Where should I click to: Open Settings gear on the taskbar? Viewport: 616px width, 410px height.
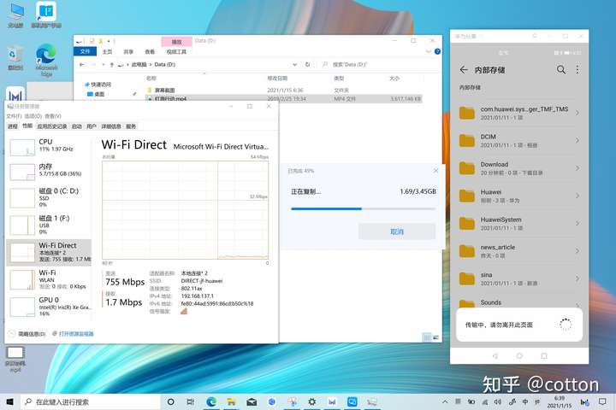pyautogui.click(x=312, y=401)
